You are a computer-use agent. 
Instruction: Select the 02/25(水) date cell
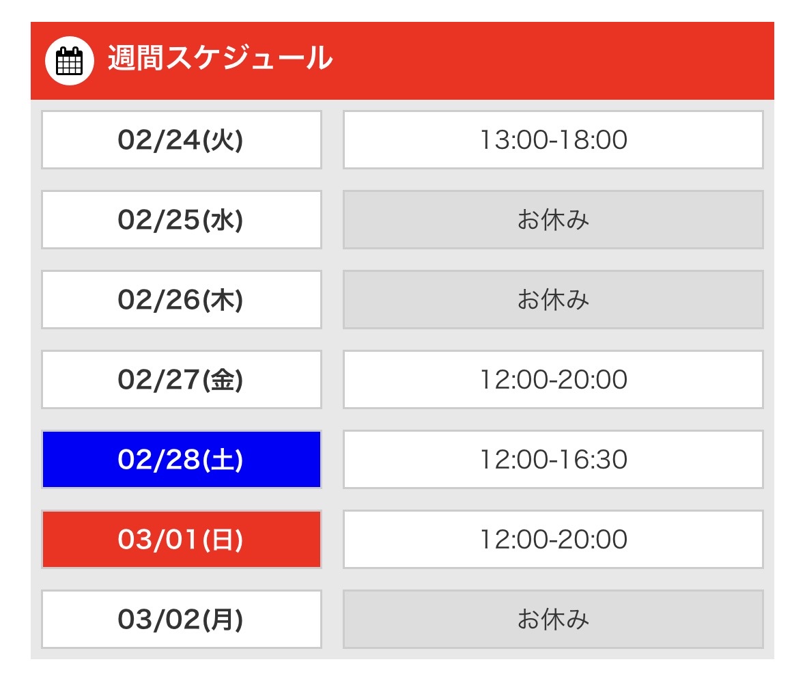[181, 220]
